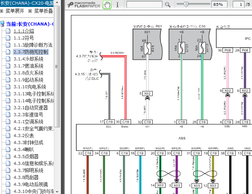Viewport: 252px width, 194px height.
Task: Click the ABS module label in diagram
Action: [182, 138]
